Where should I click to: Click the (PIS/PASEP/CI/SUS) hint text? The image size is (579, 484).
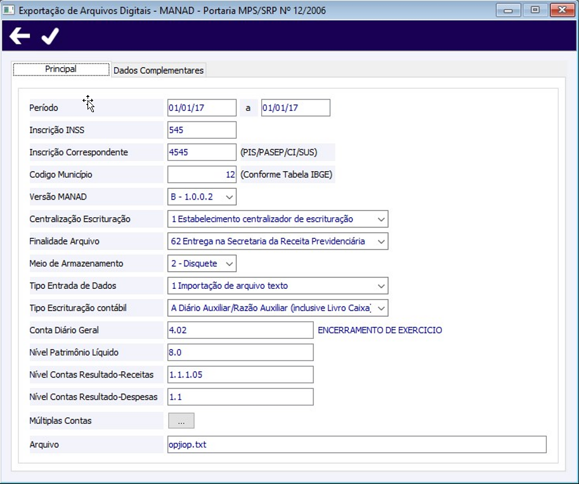pos(279,152)
